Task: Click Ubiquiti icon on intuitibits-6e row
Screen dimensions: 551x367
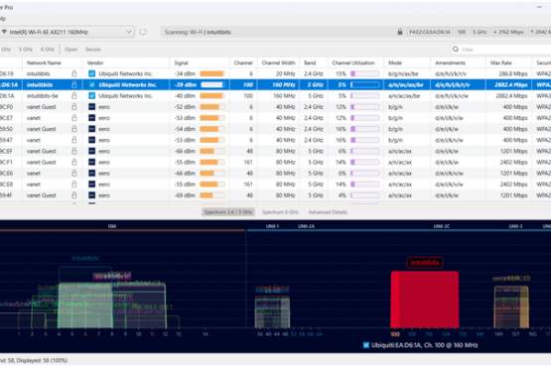Action: coord(91,96)
